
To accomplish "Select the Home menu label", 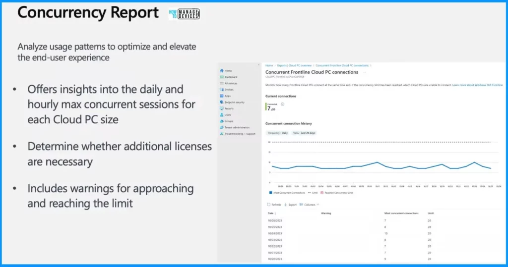I will tap(228, 70).
